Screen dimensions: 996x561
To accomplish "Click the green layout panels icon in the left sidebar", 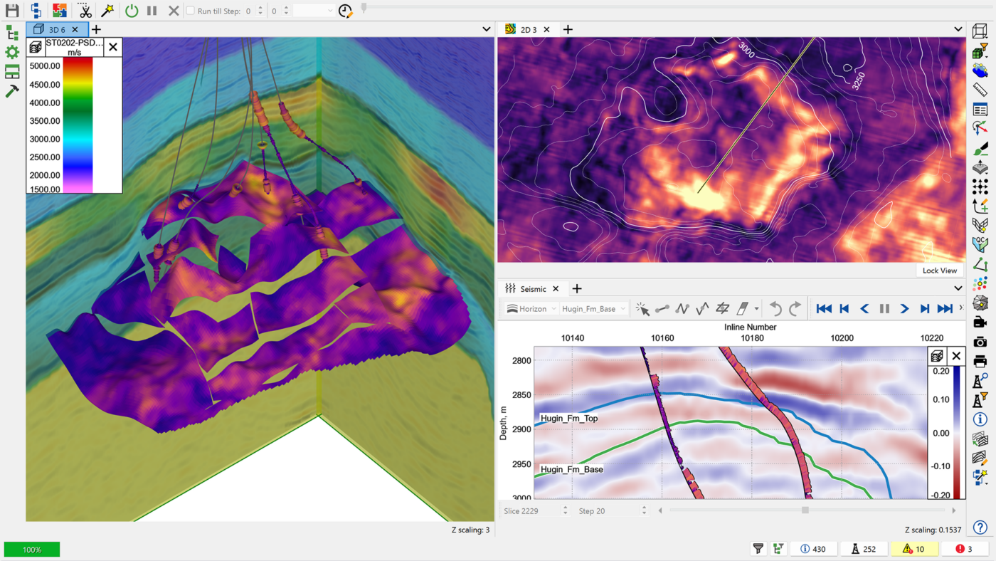I will [12, 71].
